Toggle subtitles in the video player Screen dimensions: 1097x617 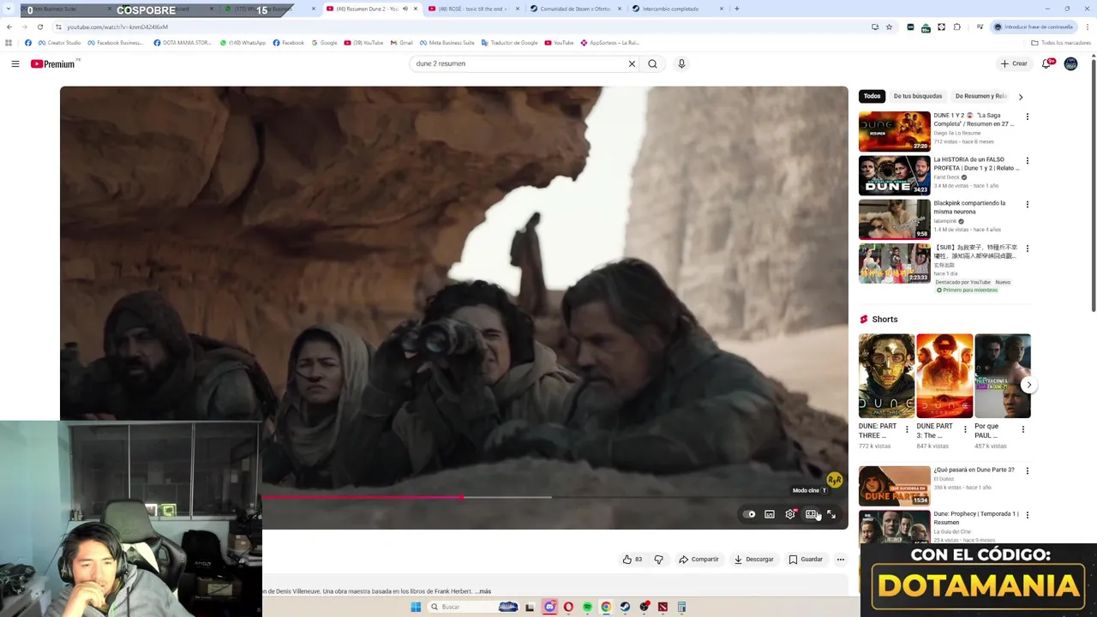[x=770, y=514]
